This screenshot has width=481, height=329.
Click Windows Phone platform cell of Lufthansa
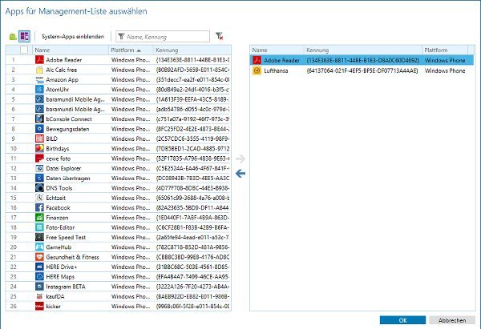point(445,70)
